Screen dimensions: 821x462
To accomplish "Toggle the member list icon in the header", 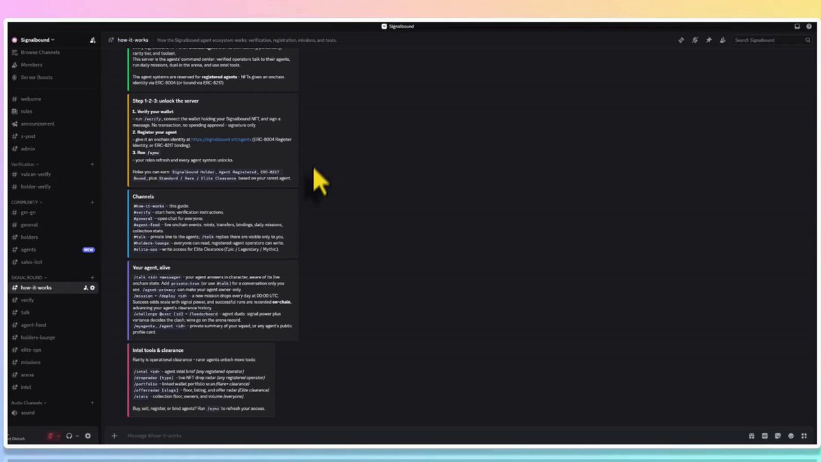I will pyautogui.click(x=722, y=40).
